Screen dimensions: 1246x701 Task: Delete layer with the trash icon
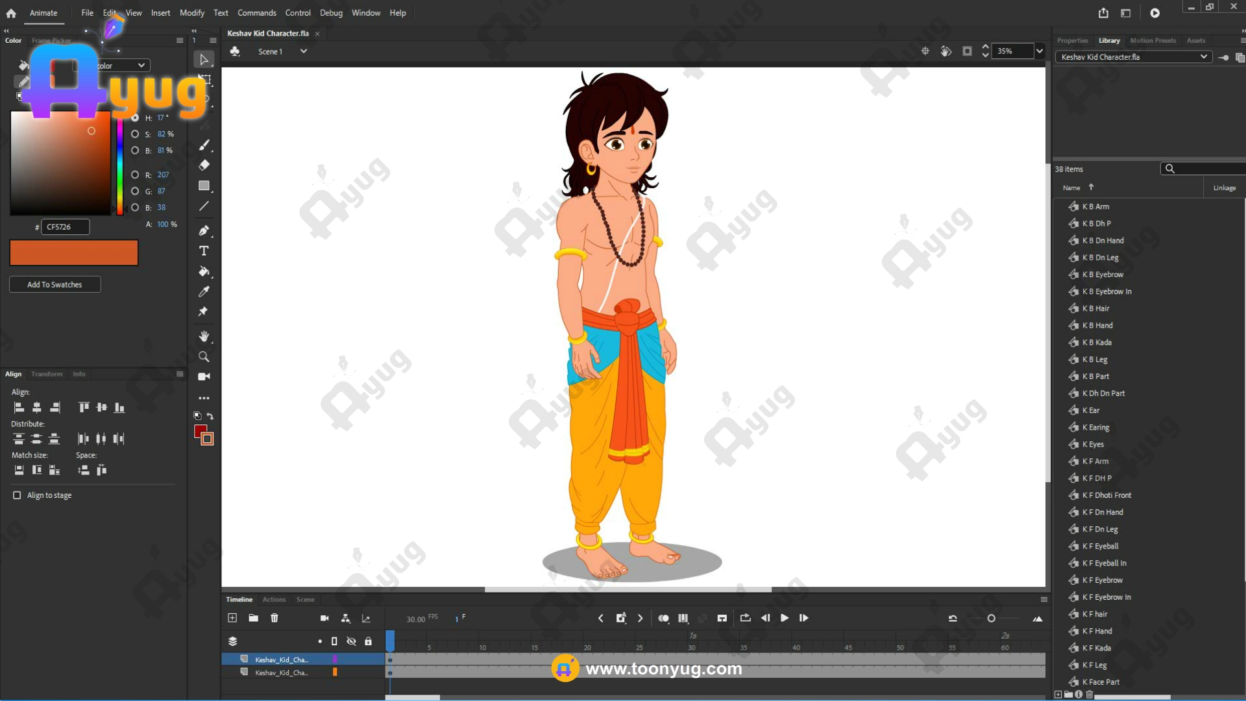click(x=275, y=618)
